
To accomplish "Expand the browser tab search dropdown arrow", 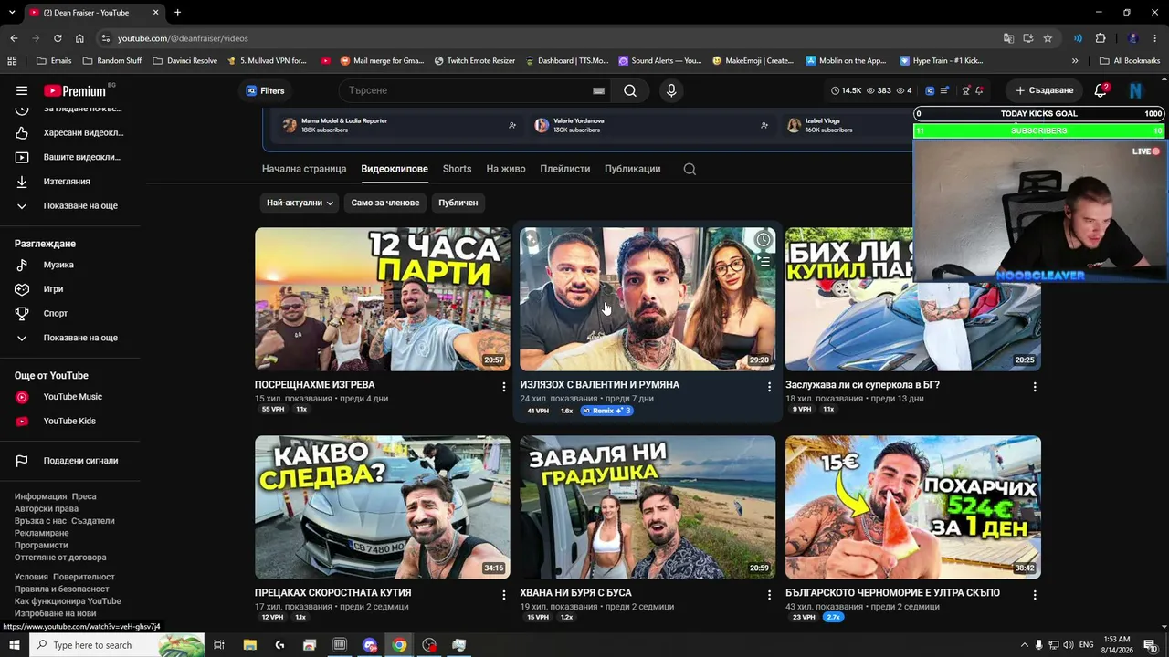I will 12,12.
